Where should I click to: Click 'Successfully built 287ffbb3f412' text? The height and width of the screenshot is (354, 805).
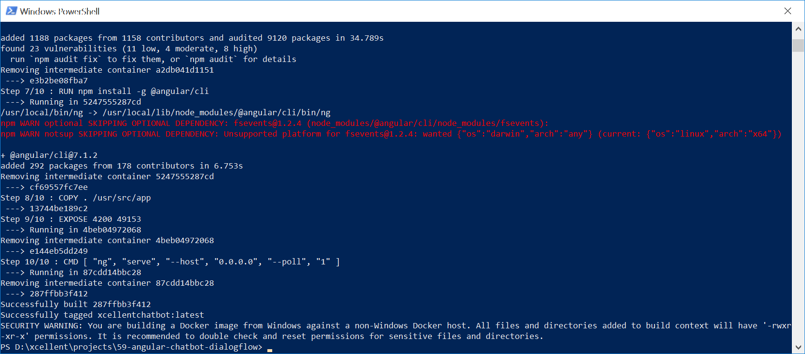(x=76, y=305)
